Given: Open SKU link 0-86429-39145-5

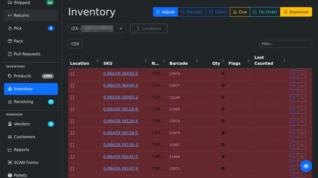Looking at the screenshot, I should click(121, 157).
